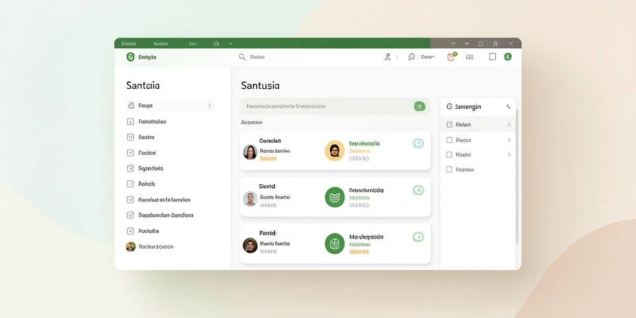Screen dimensions: 636x318
Task: Click the teal badge icon on first card
Action: [x=418, y=143]
